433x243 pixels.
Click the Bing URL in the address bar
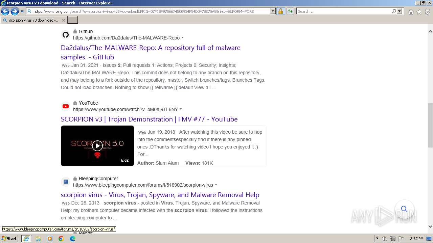(x=143, y=11)
